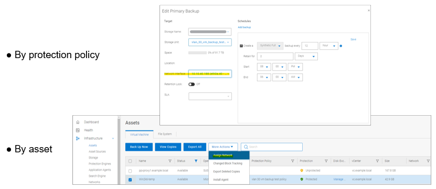Open Asset Sources in the sidebar
This screenshot has width=436, height=189.
tap(97, 151)
